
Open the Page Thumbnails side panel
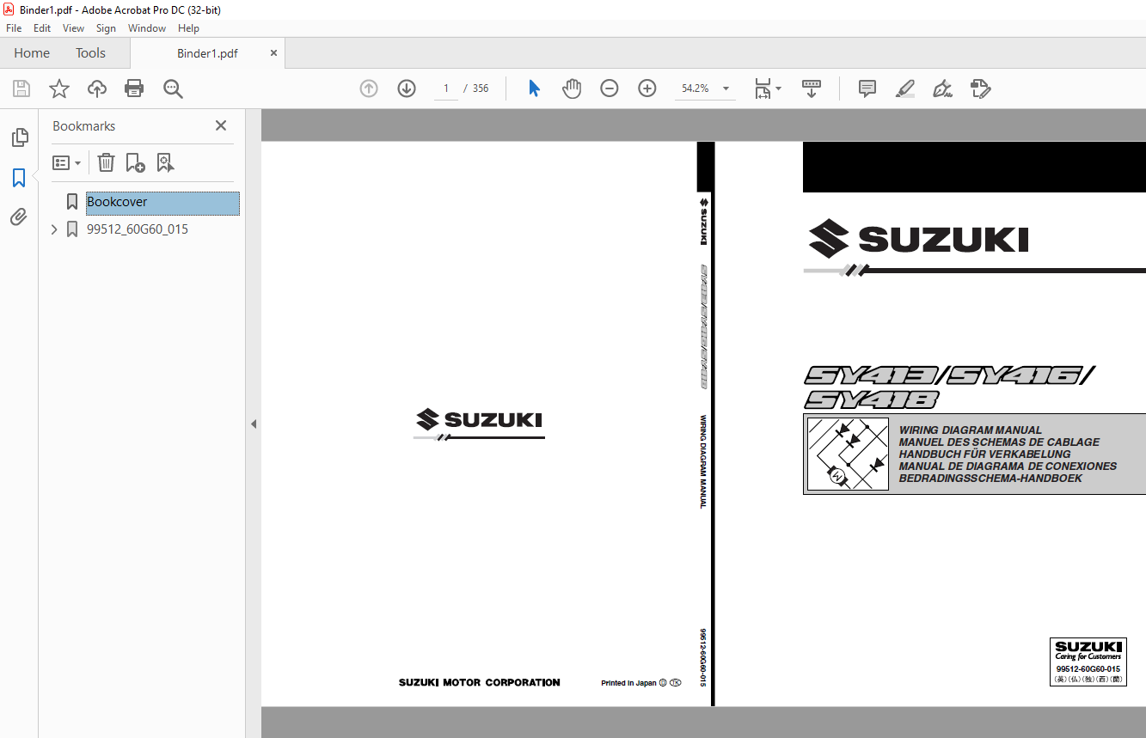coord(19,137)
